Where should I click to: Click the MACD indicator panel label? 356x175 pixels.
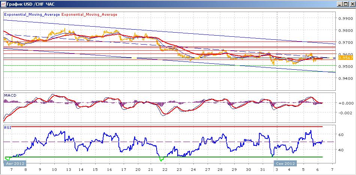click(10, 95)
